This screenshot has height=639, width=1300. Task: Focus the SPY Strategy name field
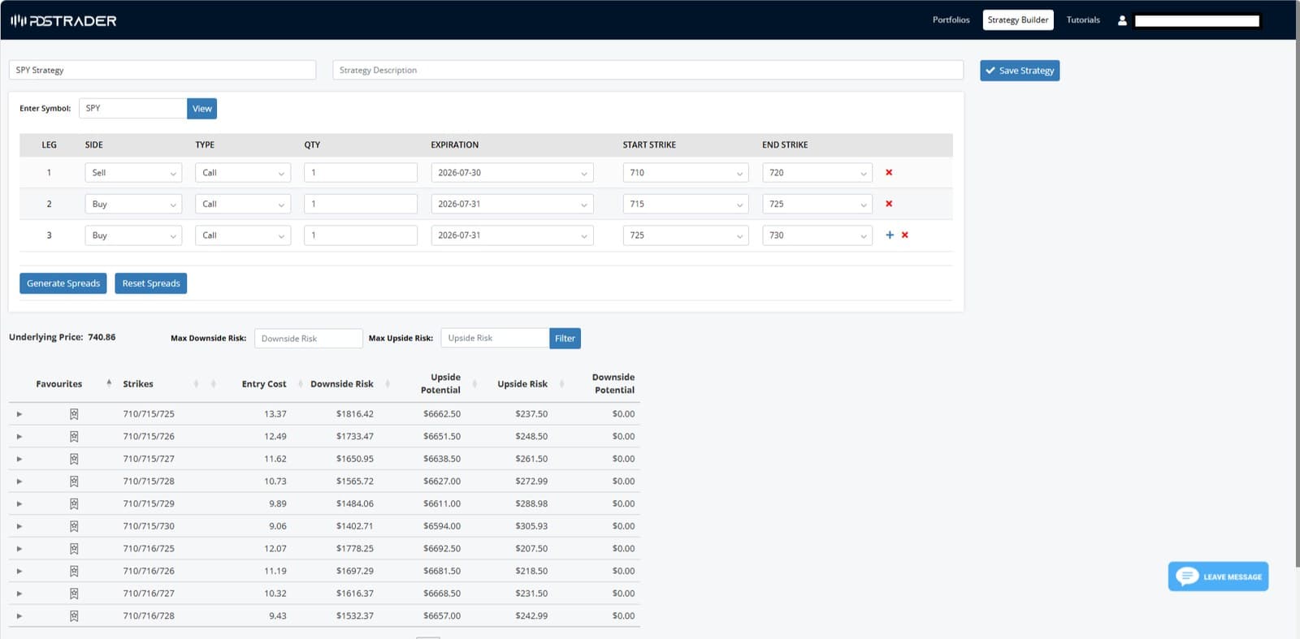162,70
